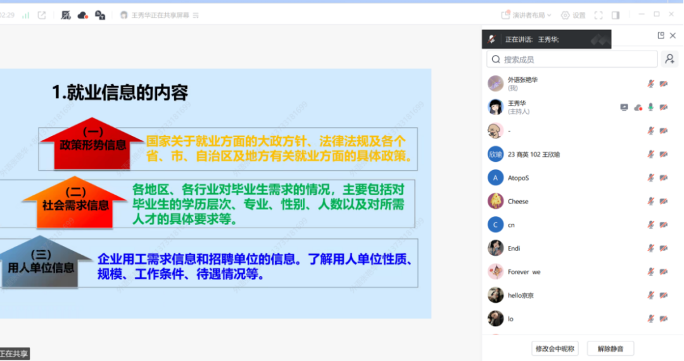Pop out the members panel
The width and height of the screenshot is (684, 361).
[x=661, y=36]
